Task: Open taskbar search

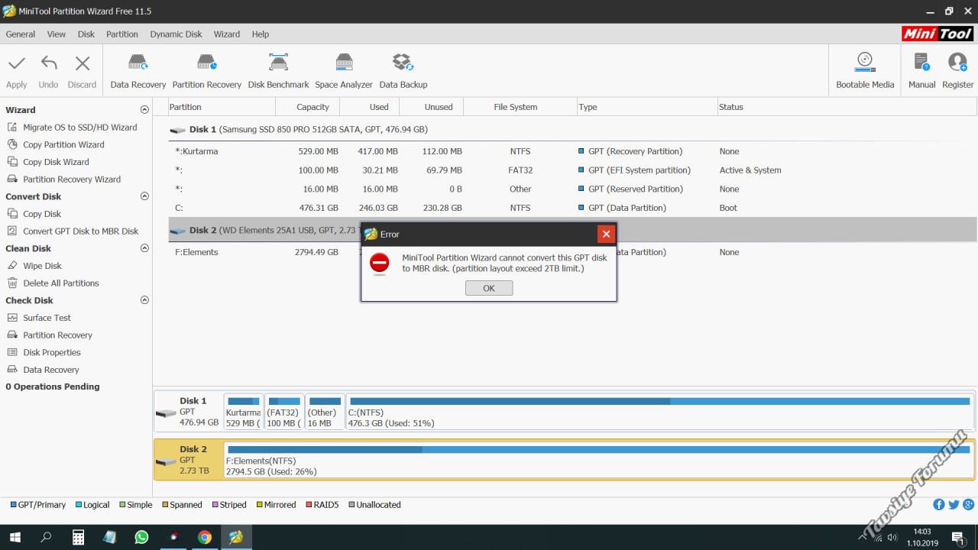Action: tap(46, 537)
